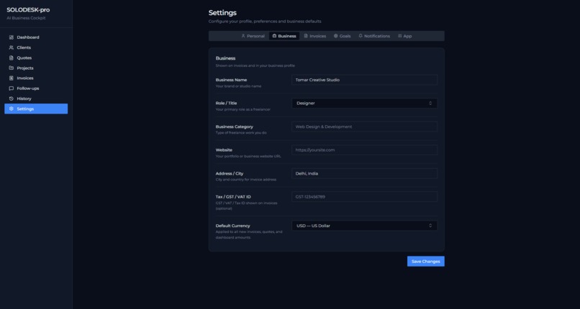Click the person icon on Personal tab

click(243, 36)
